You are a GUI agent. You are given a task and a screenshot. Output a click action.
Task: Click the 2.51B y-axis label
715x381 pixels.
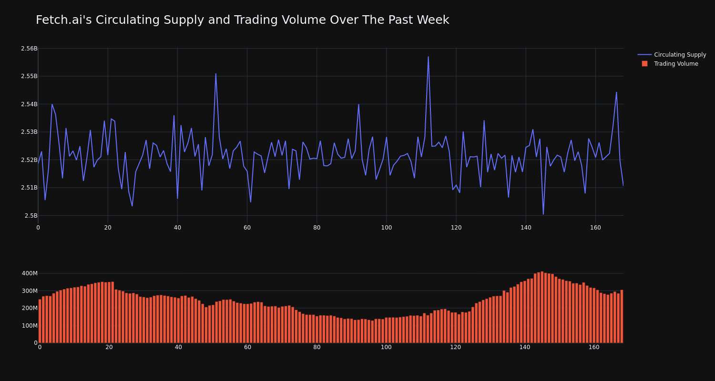tap(29, 188)
